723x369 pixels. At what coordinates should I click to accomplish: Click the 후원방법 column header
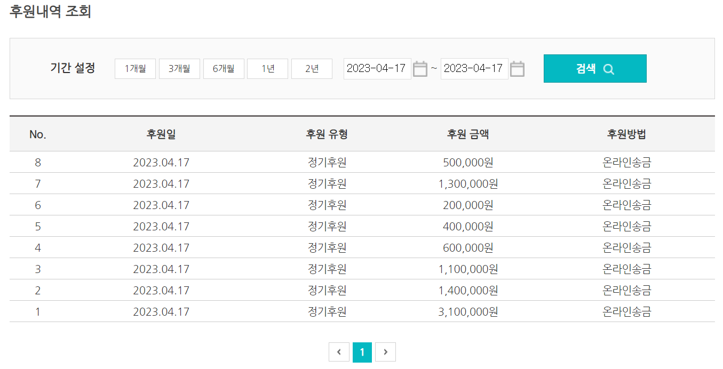(x=627, y=134)
